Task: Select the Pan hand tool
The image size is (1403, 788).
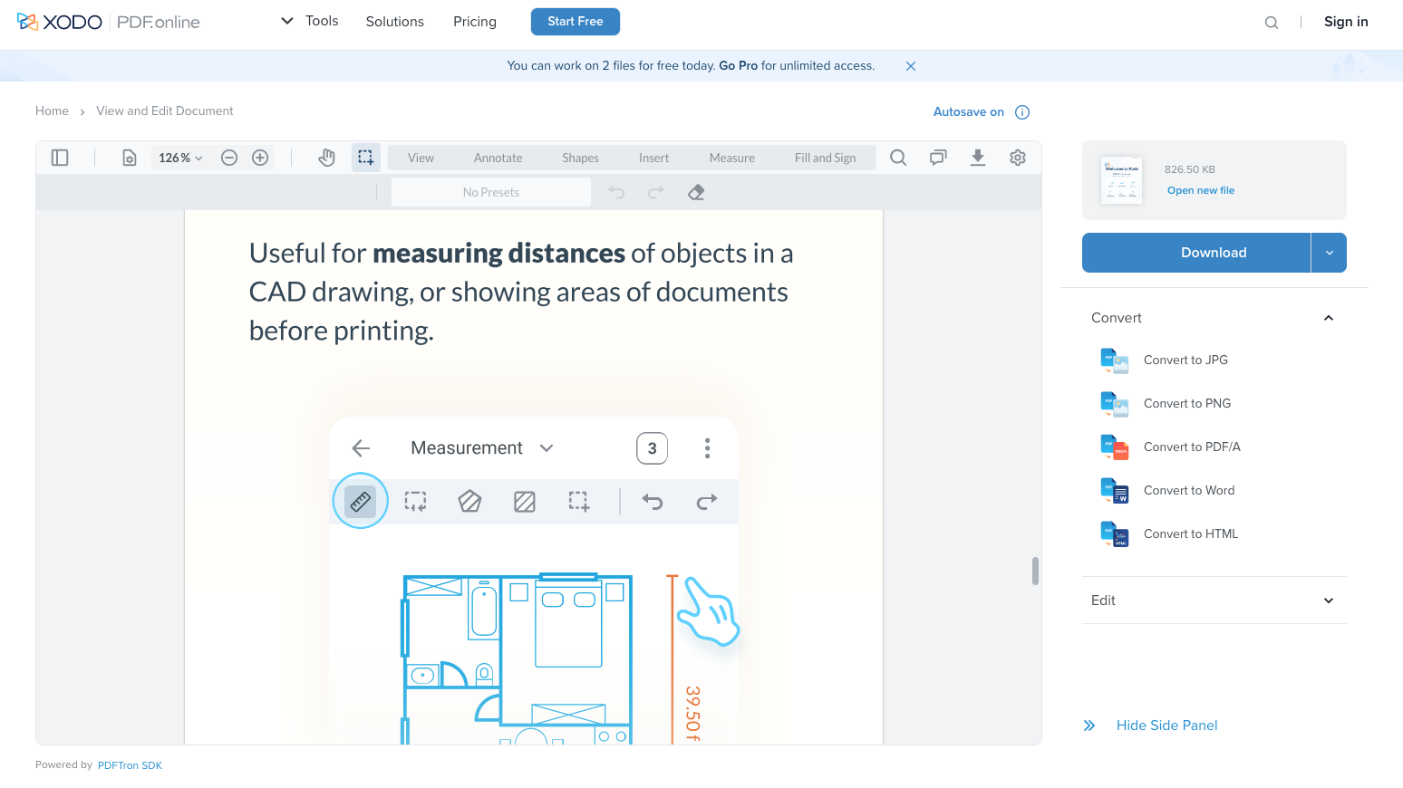Action: point(326,158)
